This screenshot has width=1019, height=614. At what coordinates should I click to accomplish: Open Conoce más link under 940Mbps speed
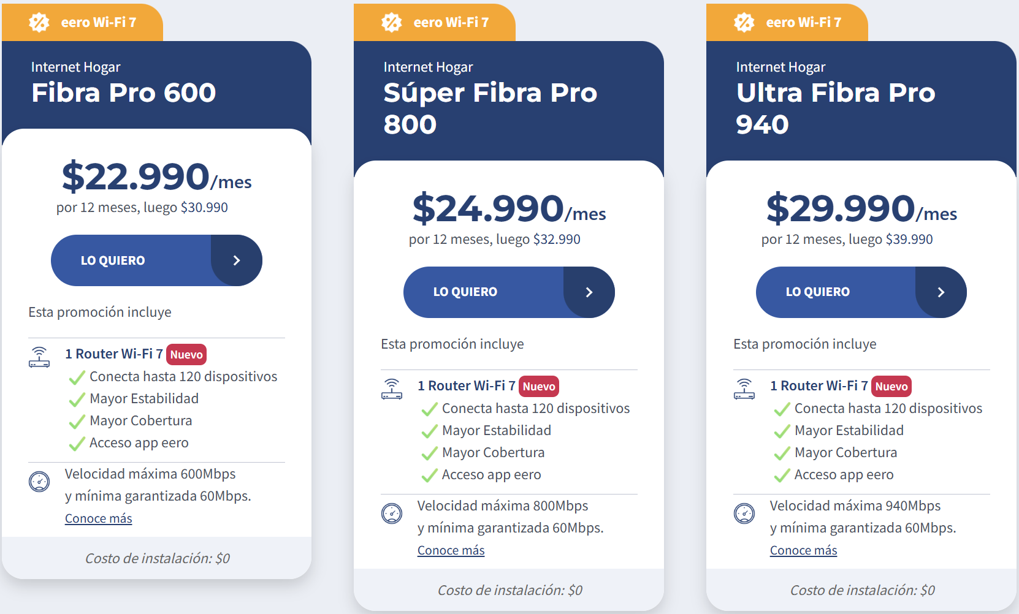(804, 551)
